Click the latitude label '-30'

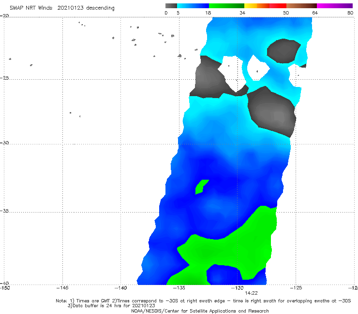click(4, 143)
